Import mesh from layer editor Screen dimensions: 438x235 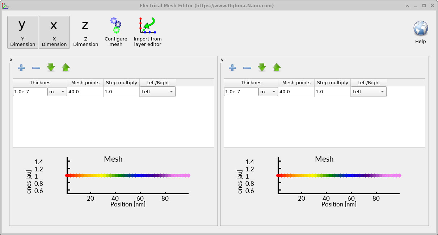pyautogui.click(x=147, y=32)
